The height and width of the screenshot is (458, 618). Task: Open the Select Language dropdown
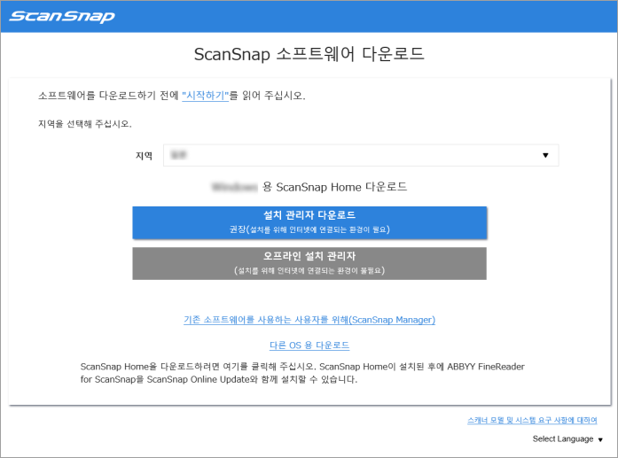(567, 439)
